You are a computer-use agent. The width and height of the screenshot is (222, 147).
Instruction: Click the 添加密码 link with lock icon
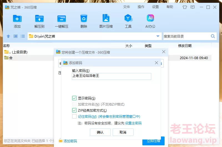point(68,141)
